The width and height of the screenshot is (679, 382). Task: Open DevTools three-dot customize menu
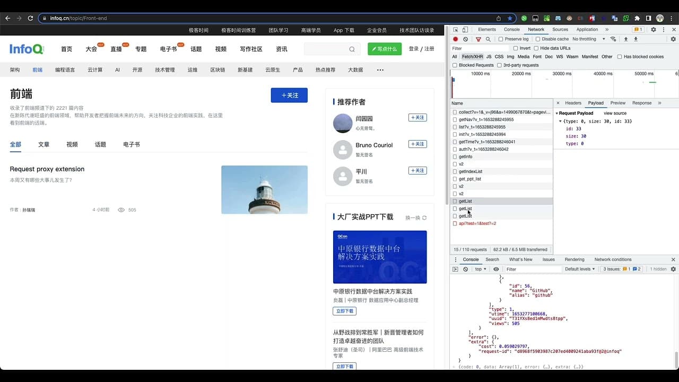664,30
